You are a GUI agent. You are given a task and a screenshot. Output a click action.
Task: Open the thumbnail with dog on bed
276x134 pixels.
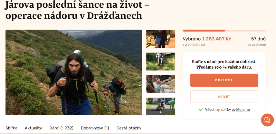(x=161, y=84)
